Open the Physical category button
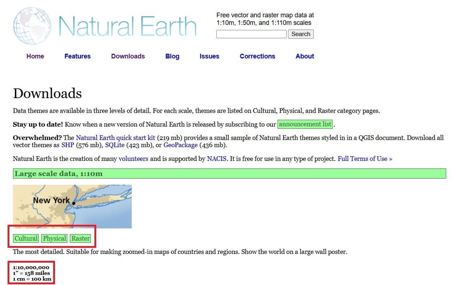Screen dimensions: 453x285 (54, 238)
